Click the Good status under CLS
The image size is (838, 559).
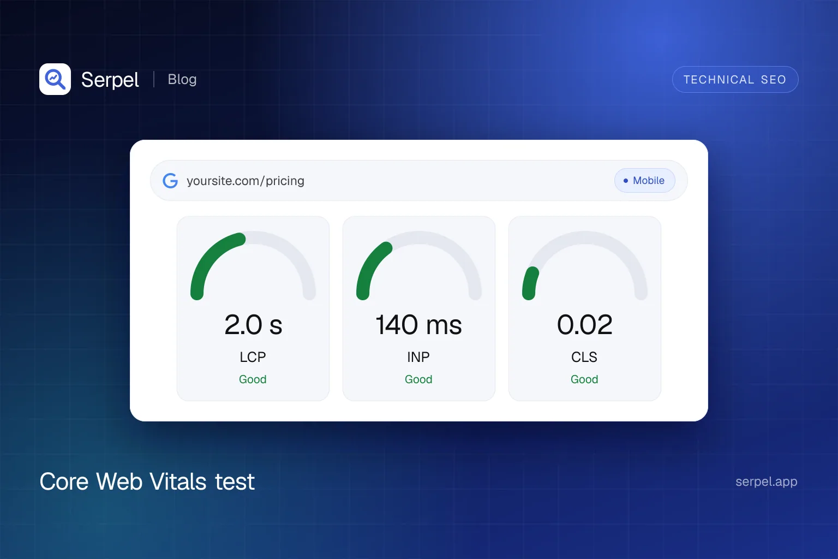(584, 379)
